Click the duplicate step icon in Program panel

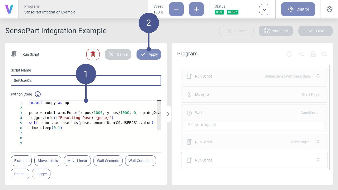[x=313, y=54]
